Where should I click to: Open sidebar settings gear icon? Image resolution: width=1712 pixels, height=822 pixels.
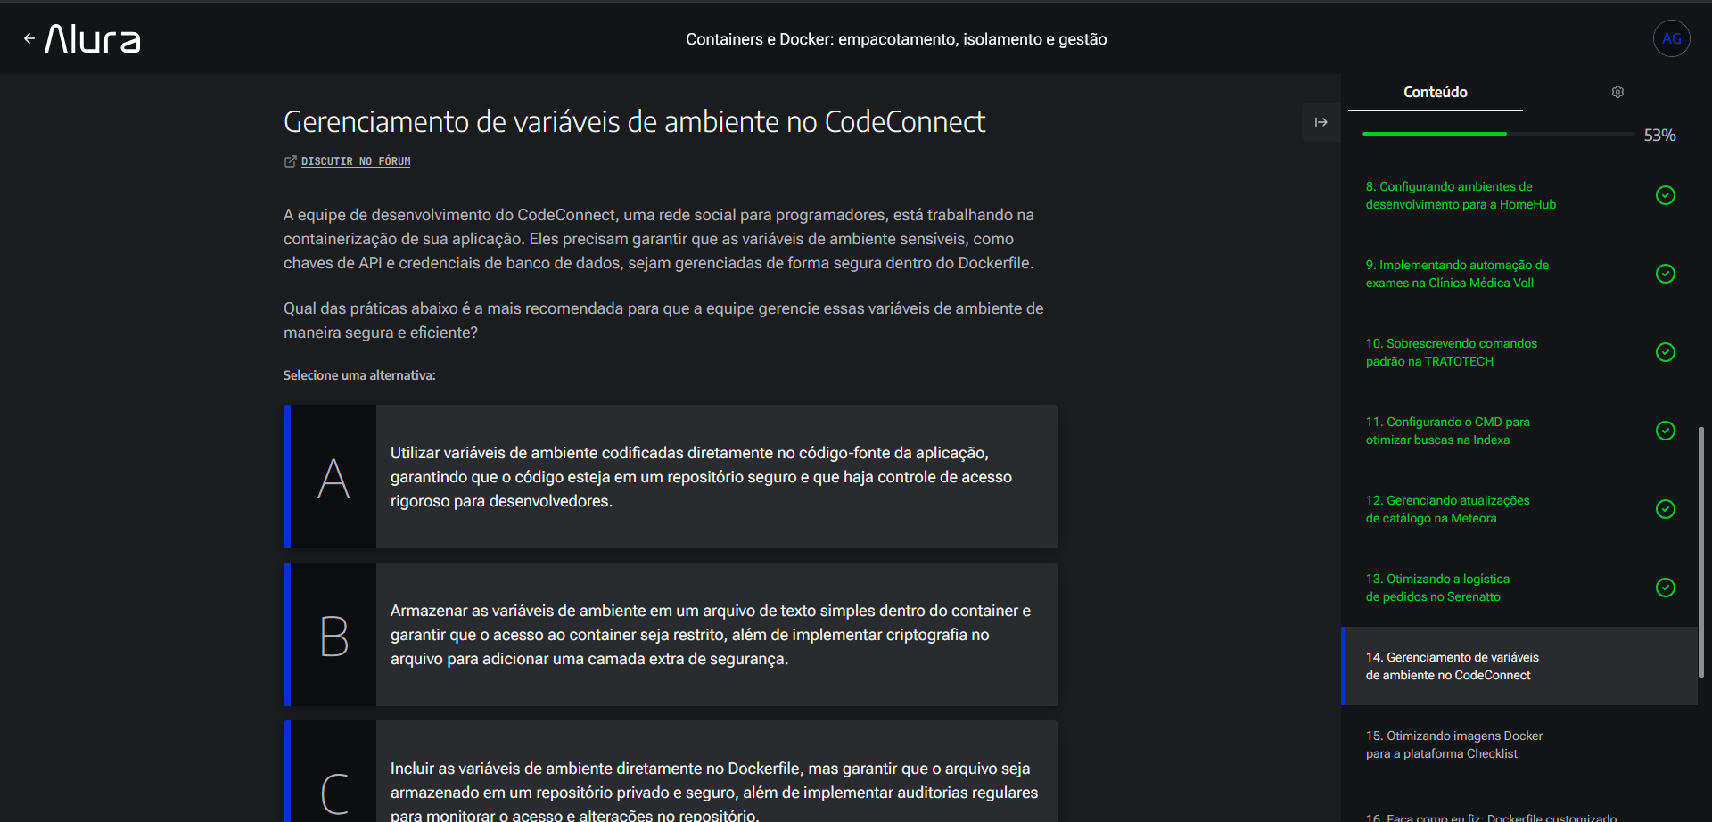click(x=1617, y=92)
